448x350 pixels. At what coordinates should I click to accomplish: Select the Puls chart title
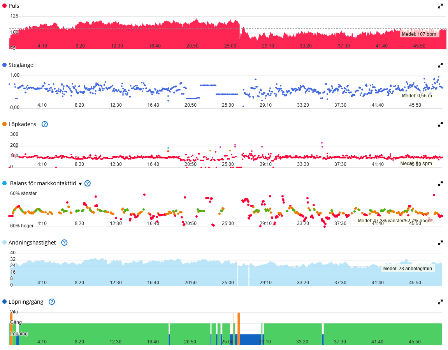(x=14, y=6)
